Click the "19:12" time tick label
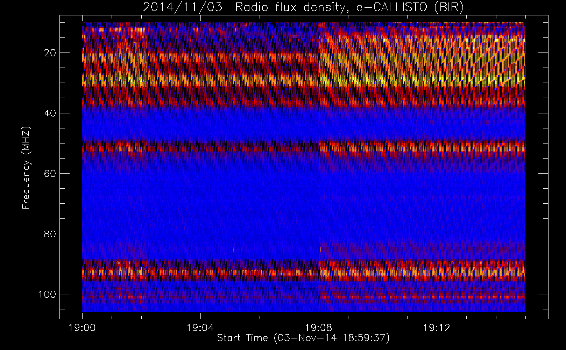This screenshot has height=350, width=566. point(437,328)
